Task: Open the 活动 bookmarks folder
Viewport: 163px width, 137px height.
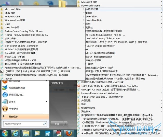Action: tap(120, 104)
